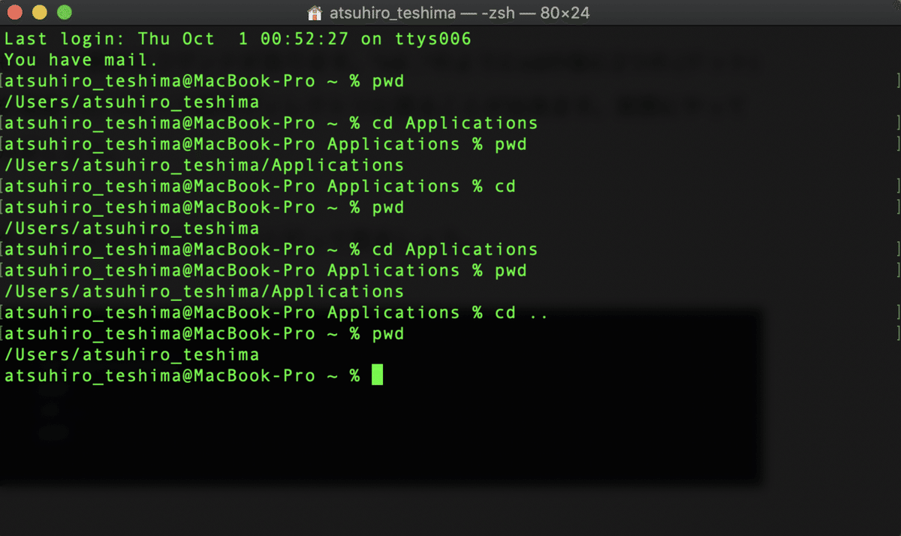The height and width of the screenshot is (536, 901).
Task: Click the last "/Users/atsuhiro_teshima" output line
Action: (131, 354)
